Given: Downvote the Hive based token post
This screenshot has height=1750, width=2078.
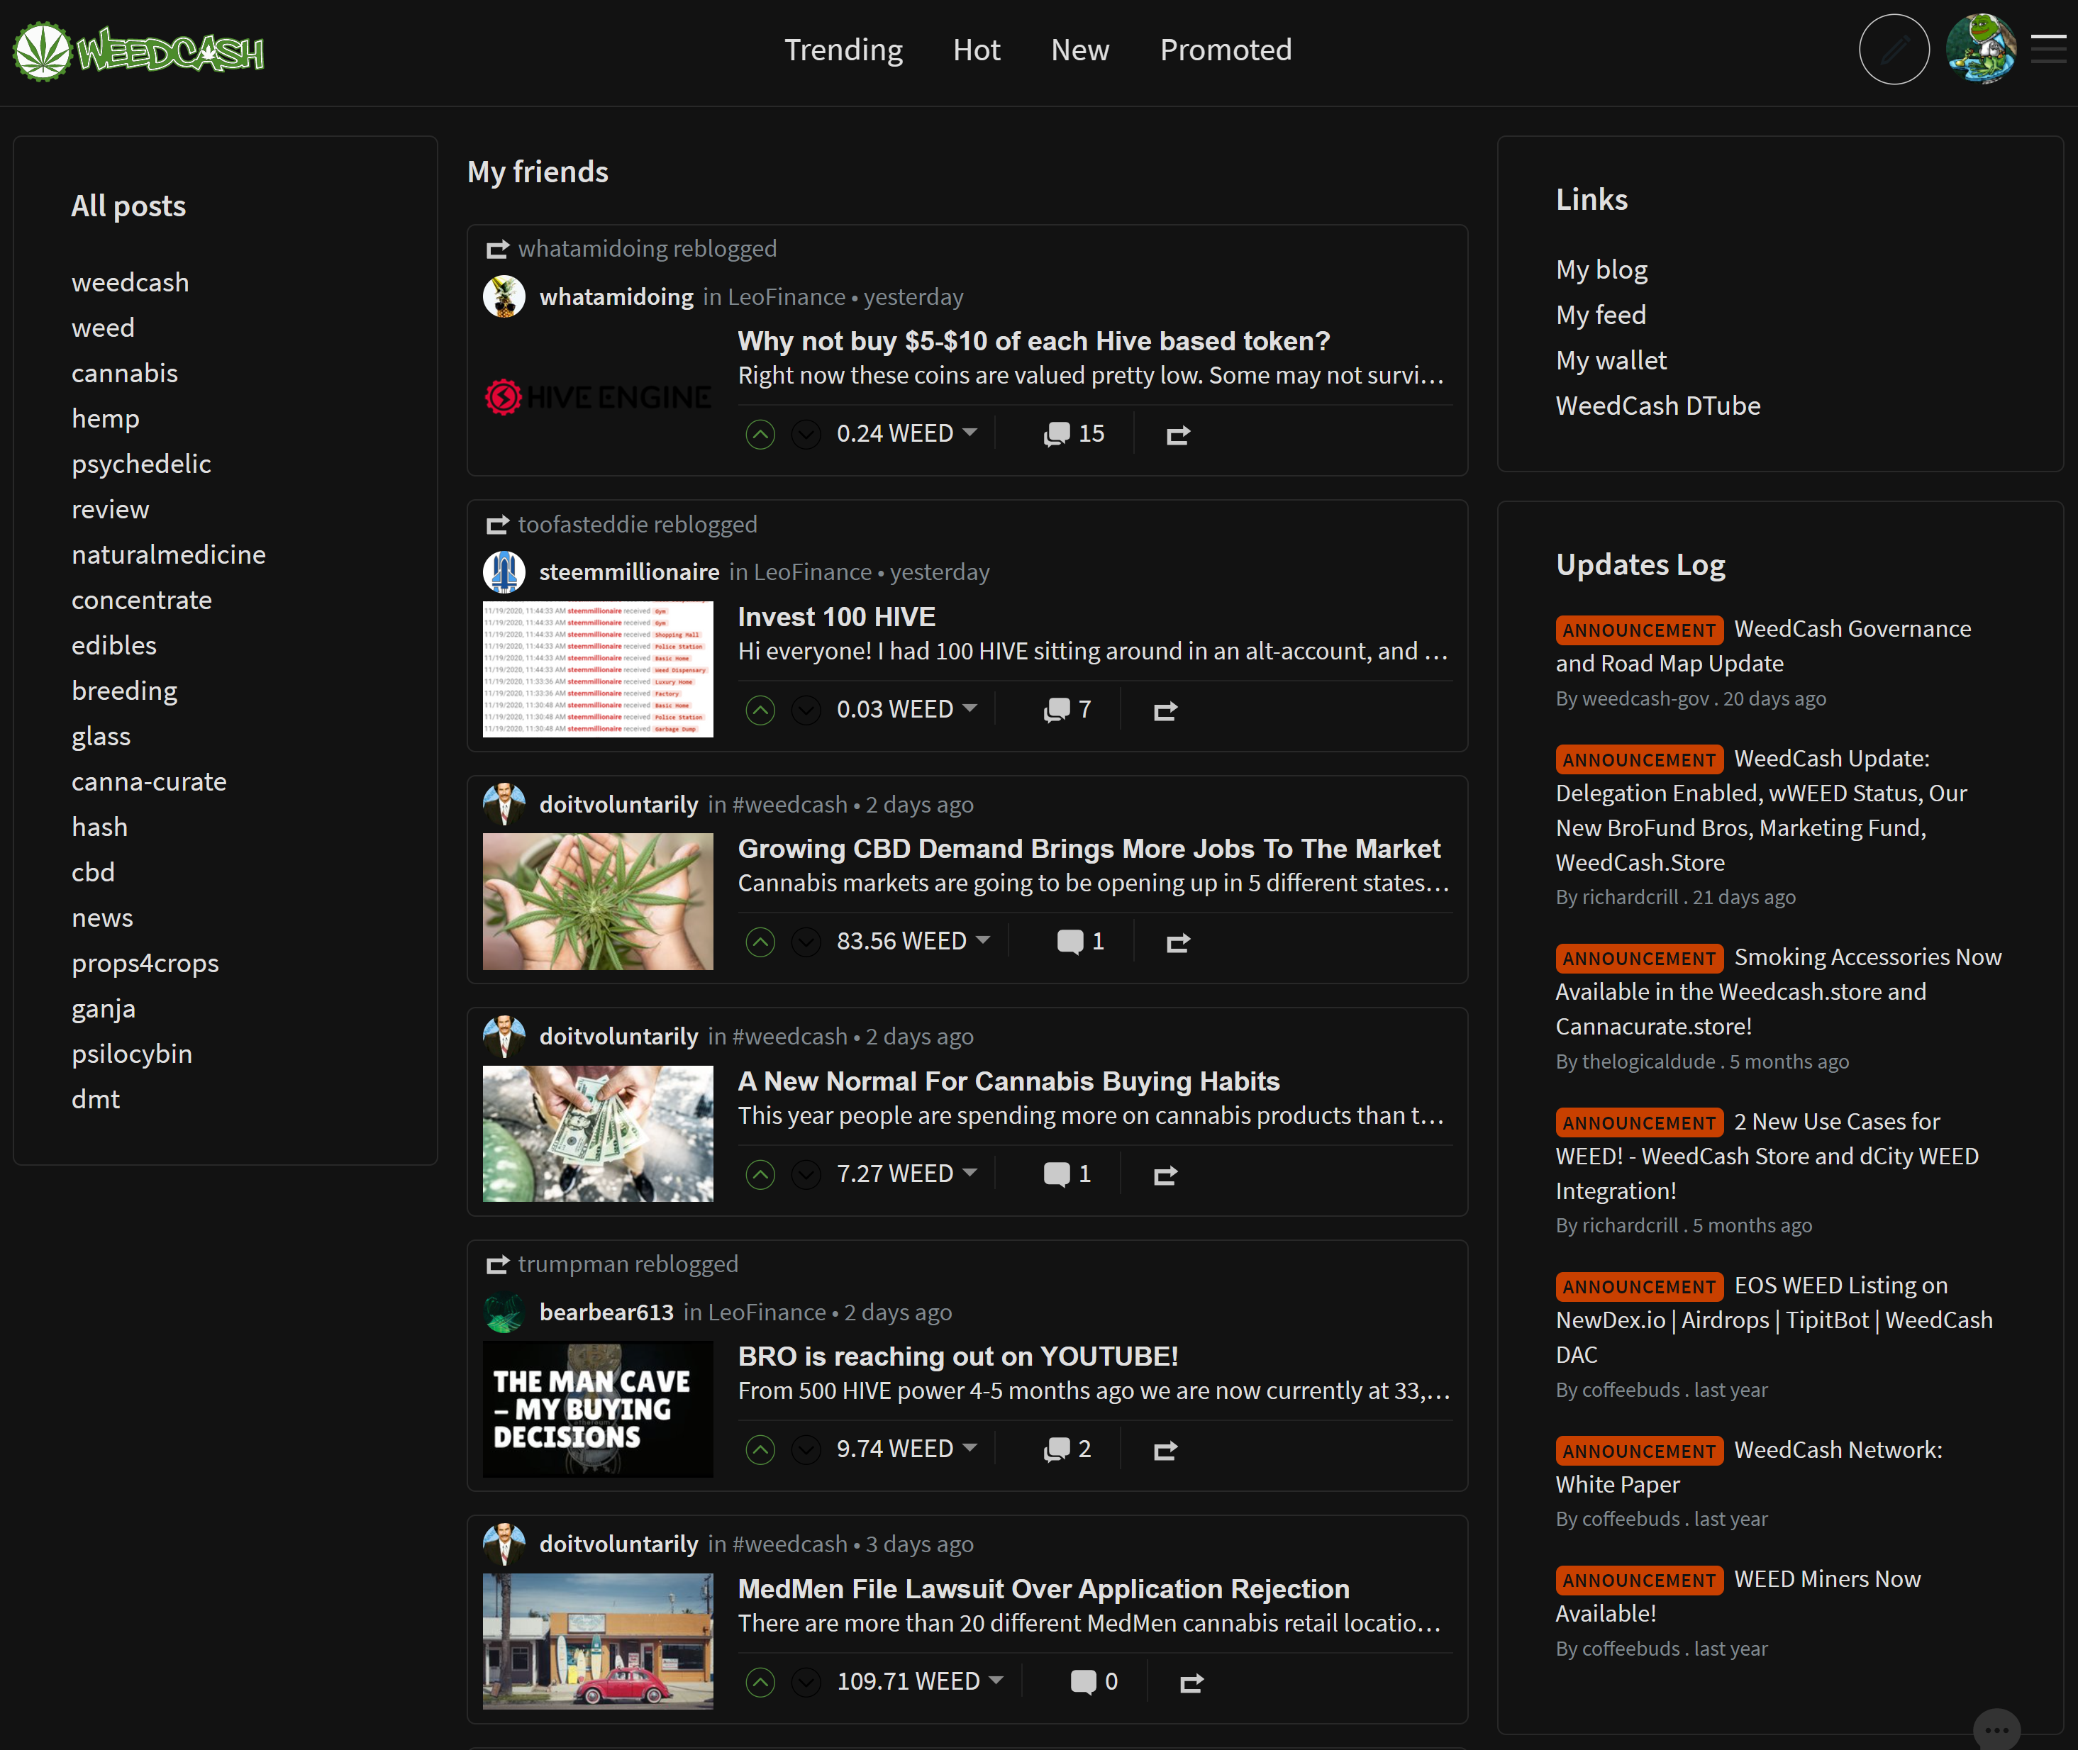Looking at the screenshot, I should (x=806, y=435).
